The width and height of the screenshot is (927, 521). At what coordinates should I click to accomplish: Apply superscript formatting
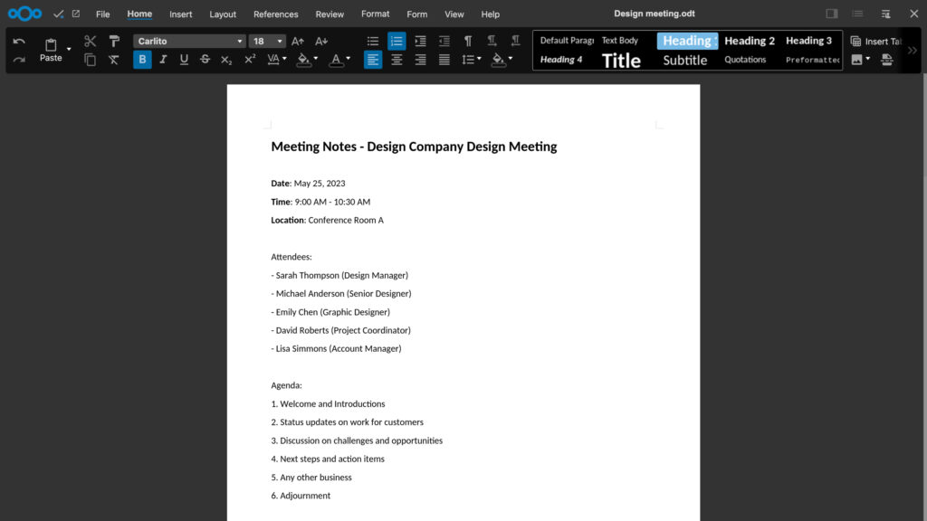click(250, 60)
